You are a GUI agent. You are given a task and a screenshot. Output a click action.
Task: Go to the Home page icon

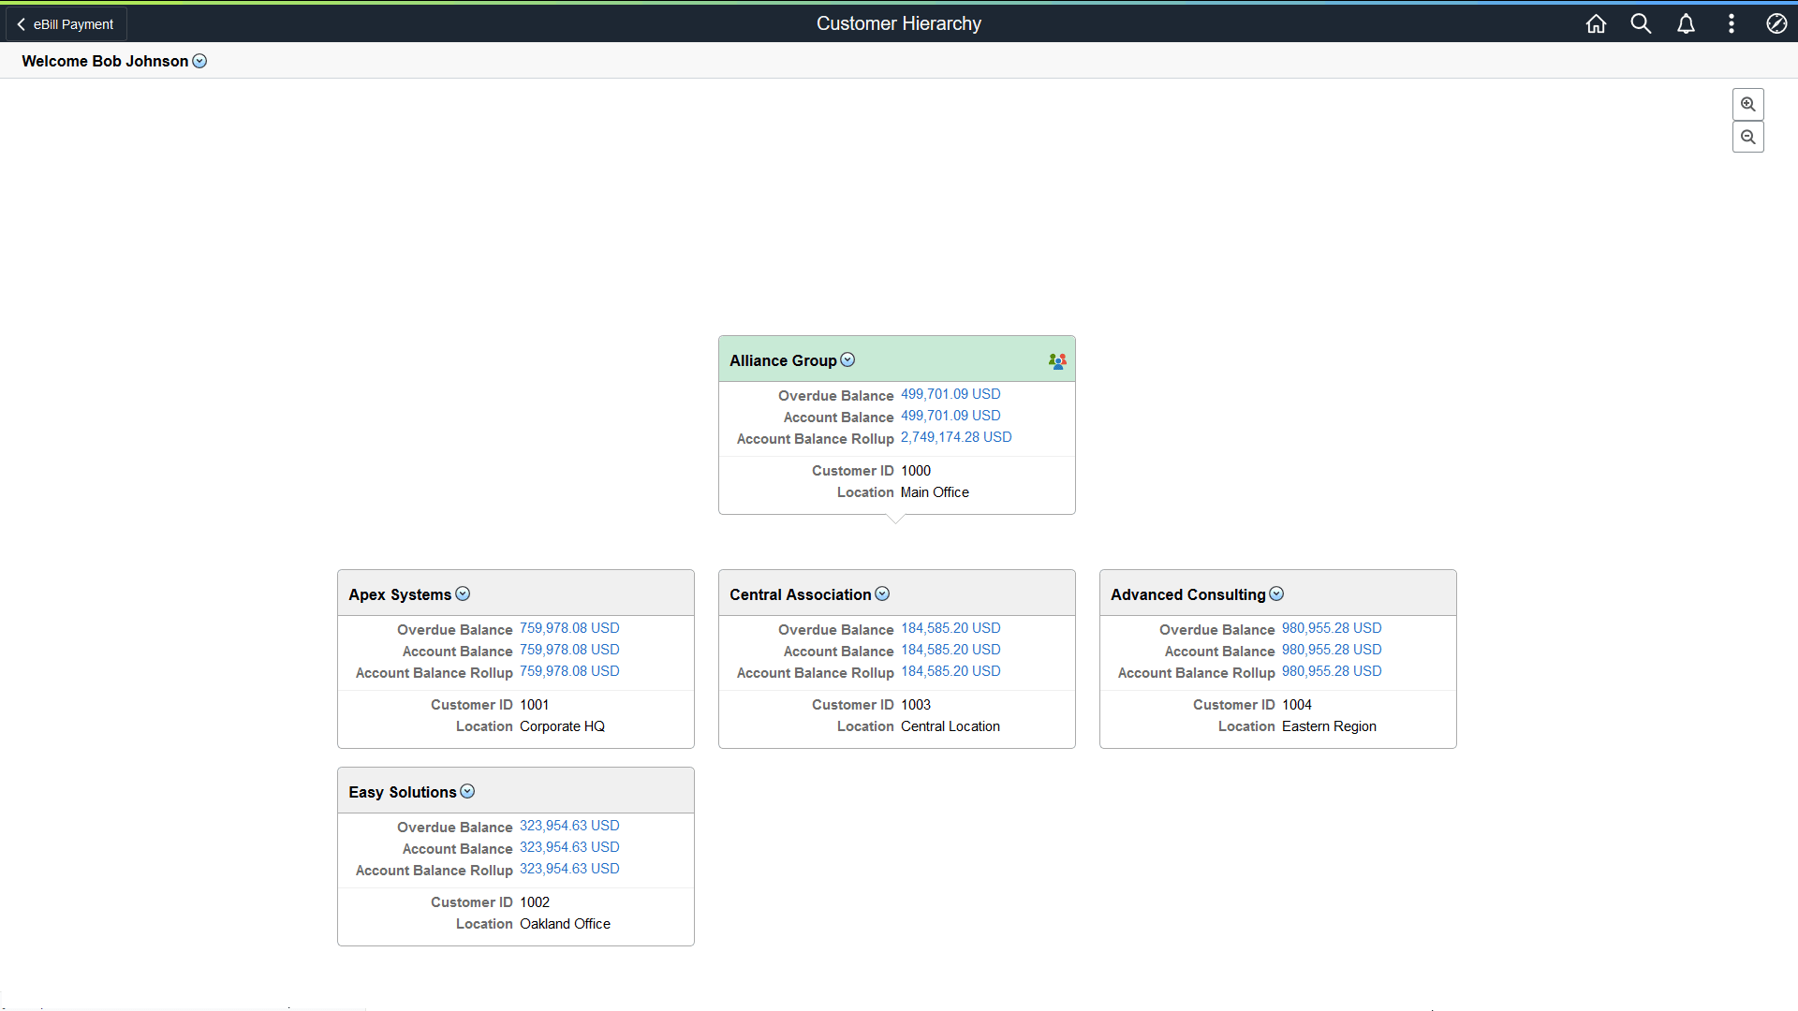point(1596,24)
